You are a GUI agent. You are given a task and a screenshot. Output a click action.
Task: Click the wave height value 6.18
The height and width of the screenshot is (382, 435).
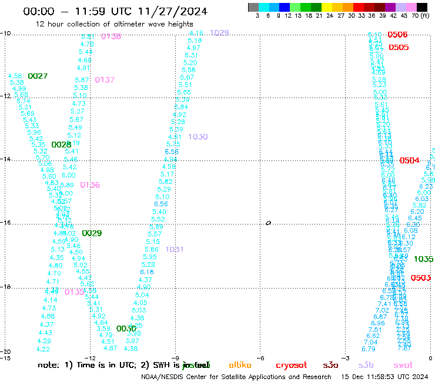click(x=147, y=272)
